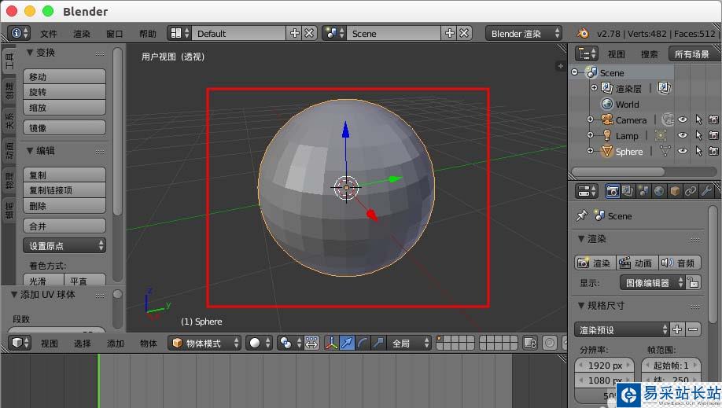Screen dimensions: 722x408
Task: Expand the Sphere item in outliner
Action: point(591,151)
